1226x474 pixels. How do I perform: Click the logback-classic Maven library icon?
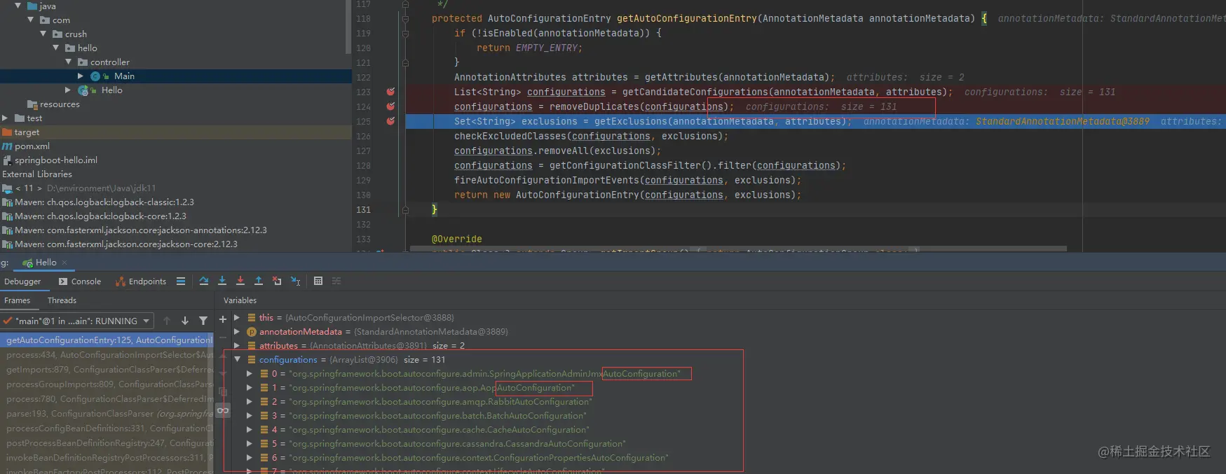(7, 202)
